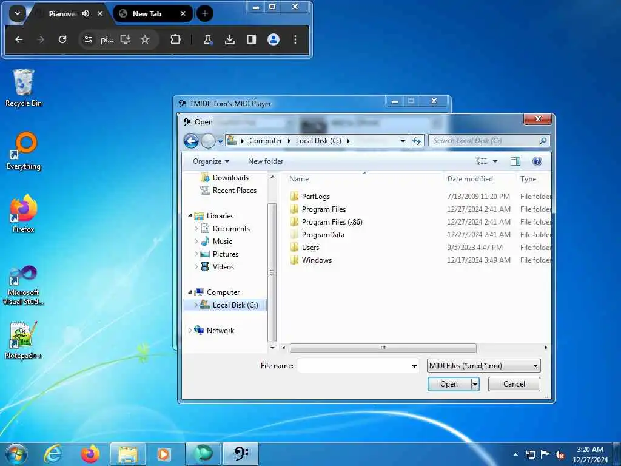The width and height of the screenshot is (621, 466).
Task: Close the New Tab tab
Action: (183, 13)
